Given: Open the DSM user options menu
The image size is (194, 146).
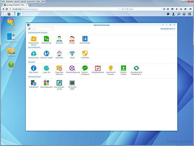Looking at the screenshot, I should click(x=173, y=14).
